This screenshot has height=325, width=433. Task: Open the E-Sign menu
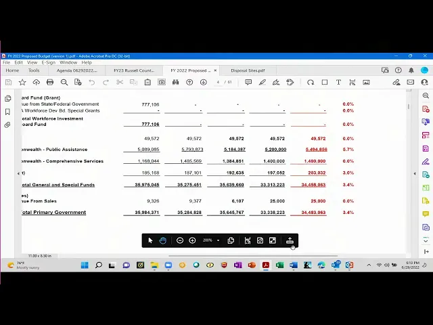point(49,62)
